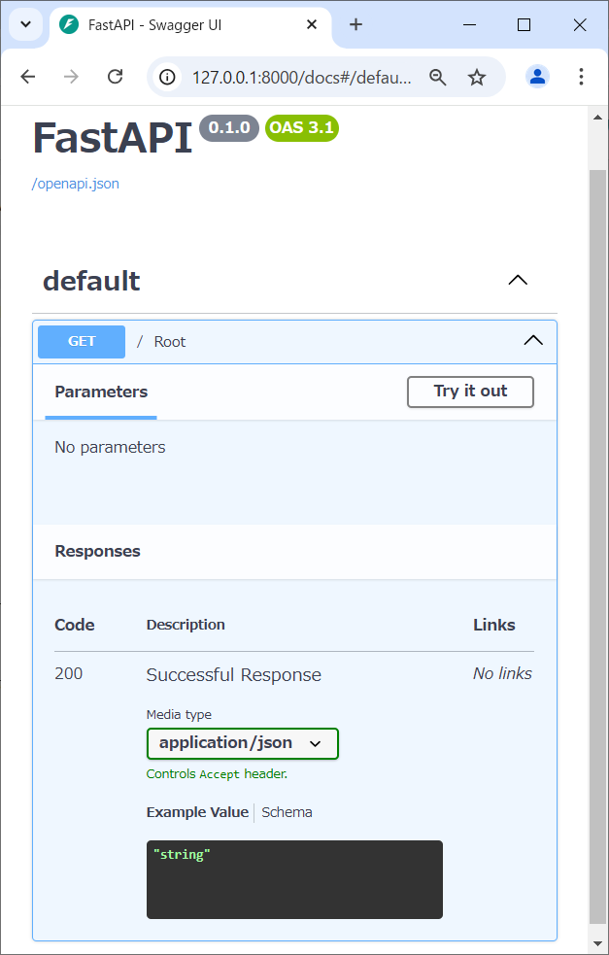Open the Chrome profile avatar

coord(537,76)
